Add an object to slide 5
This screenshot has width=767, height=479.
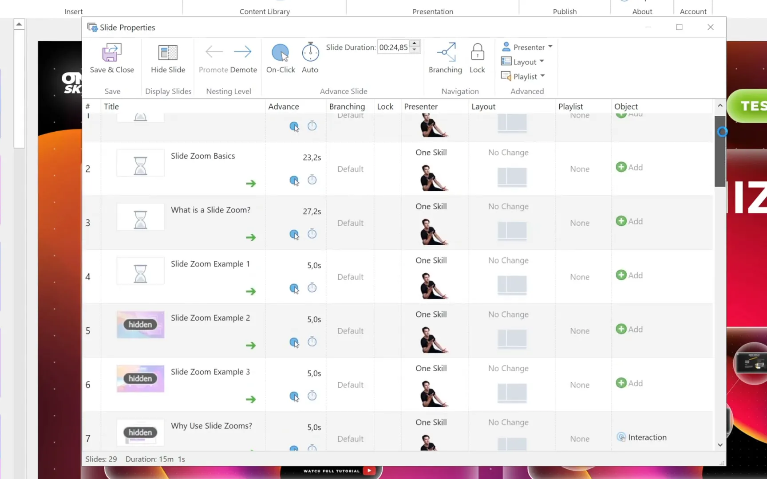[x=629, y=329]
